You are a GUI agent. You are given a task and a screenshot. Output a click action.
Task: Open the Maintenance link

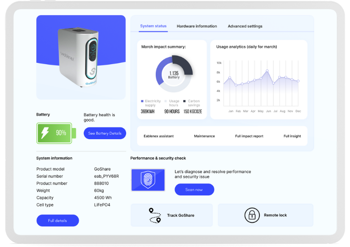tap(204, 136)
